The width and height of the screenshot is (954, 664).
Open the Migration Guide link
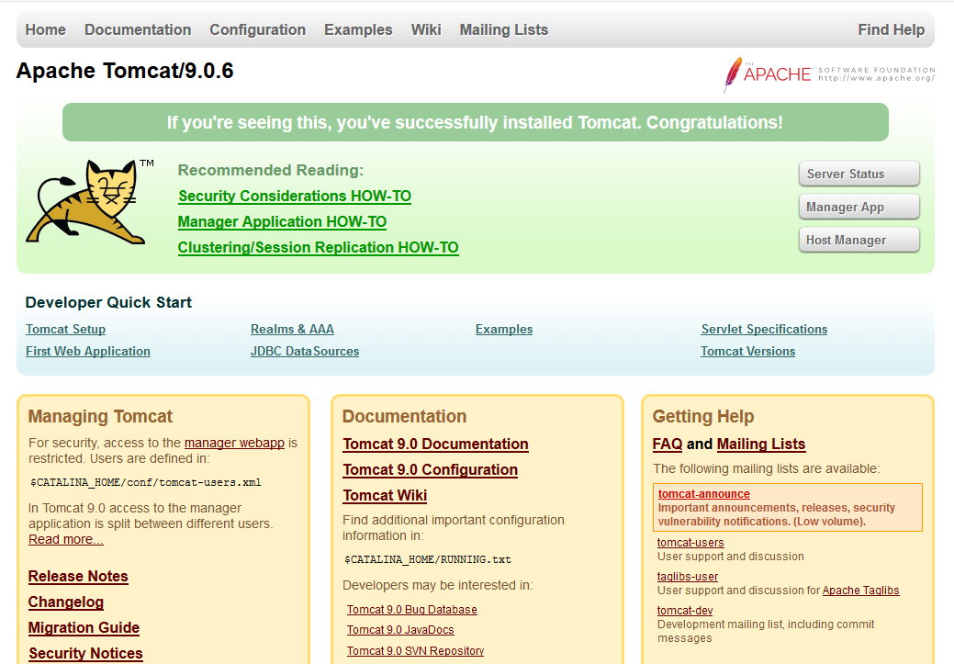tap(84, 627)
